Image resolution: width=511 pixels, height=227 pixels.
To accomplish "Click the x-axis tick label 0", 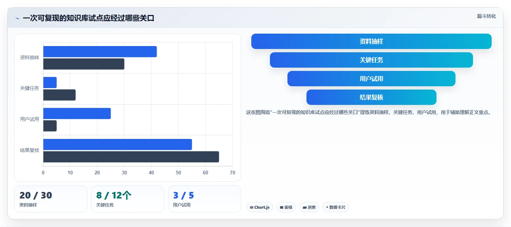I will tap(43, 173).
